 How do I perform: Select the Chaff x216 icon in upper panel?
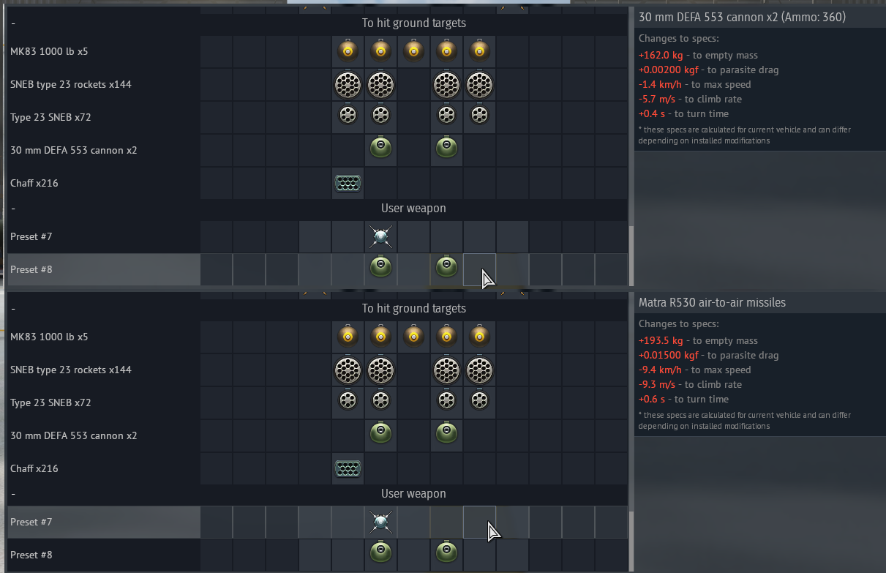pos(348,183)
